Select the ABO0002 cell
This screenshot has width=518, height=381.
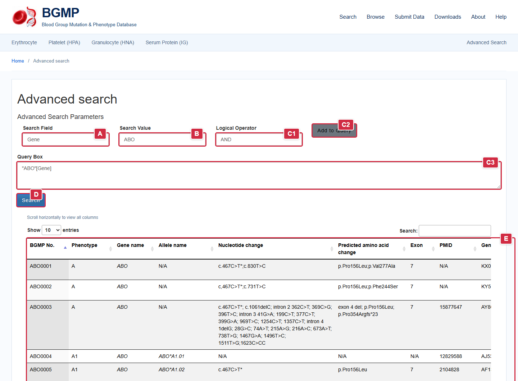tap(48, 290)
